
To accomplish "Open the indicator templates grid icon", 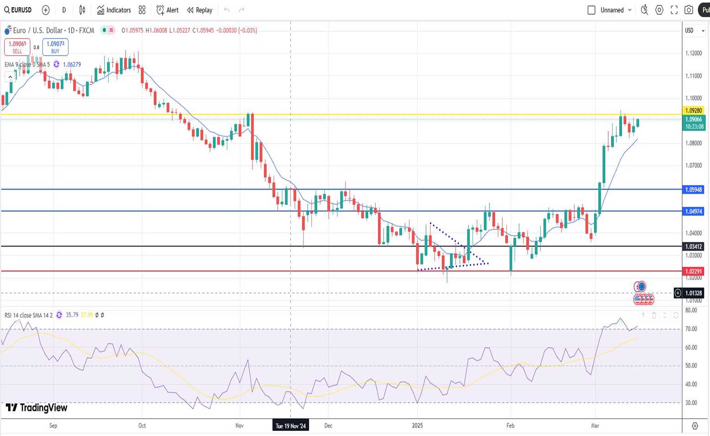I will point(142,10).
